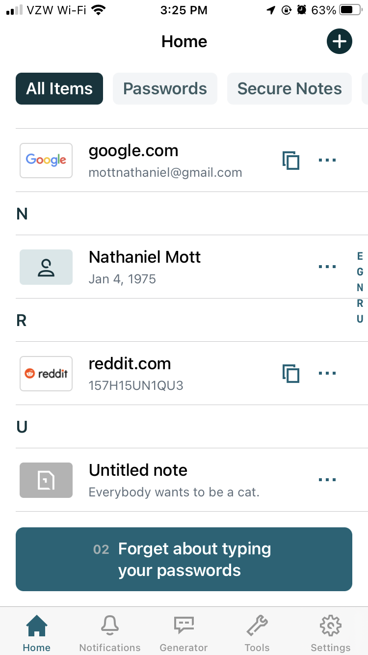Jump to letter R in index

coord(360,303)
